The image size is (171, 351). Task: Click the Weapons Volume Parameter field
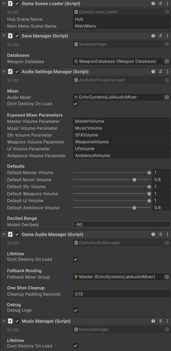pos(122,142)
